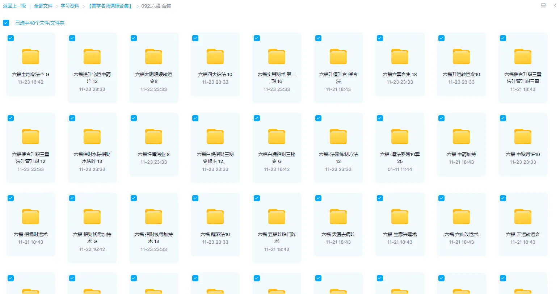Open the 六福 招偏财运术 folder icon
Image resolution: width=560 pixels, height=294 pixels.
point(31,217)
